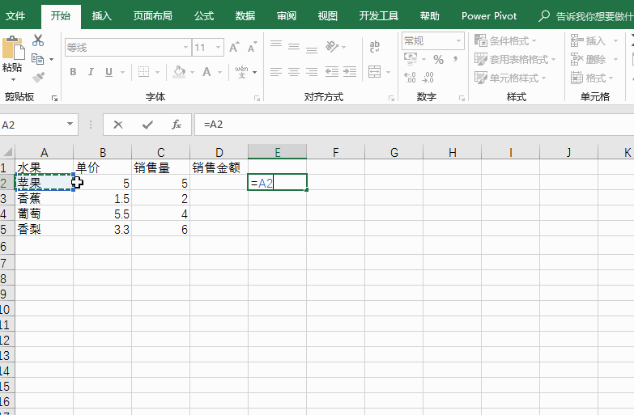Open the 对齐方式 group dialog launcher
Image resolution: width=634 pixels, height=415 pixels.
click(391, 98)
